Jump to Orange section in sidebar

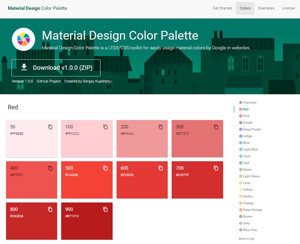coord(248,203)
